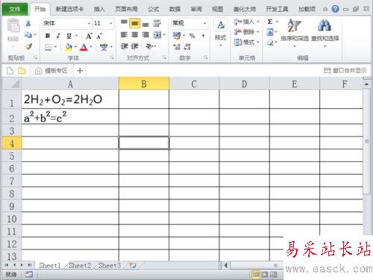Viewport: 373px width, 280px height.
Task: Apply the yellow fill color bucket
Action: pyautogui.click(x=69, y=47)
